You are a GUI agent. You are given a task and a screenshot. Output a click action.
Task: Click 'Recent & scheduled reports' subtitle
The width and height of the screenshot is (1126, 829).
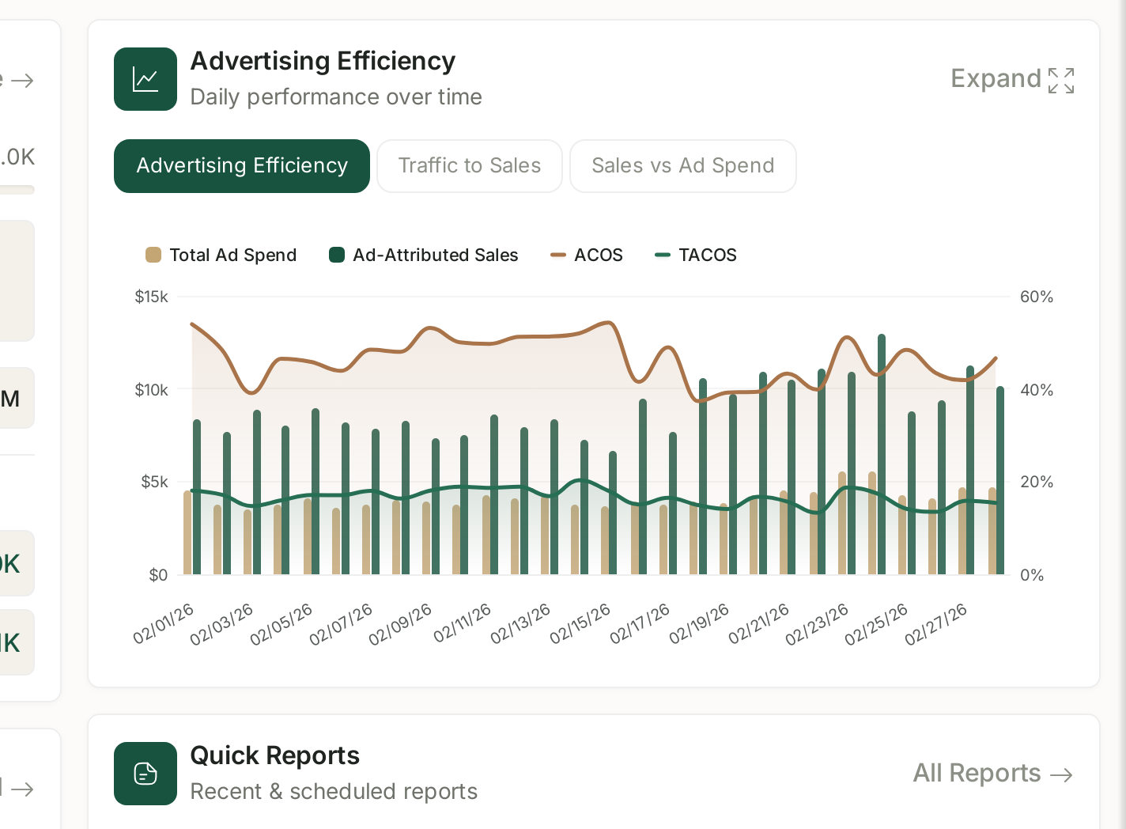point(334,791)
